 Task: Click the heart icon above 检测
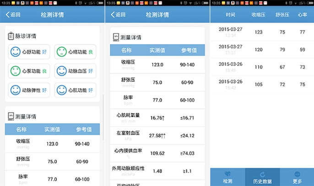pos(227,174)
